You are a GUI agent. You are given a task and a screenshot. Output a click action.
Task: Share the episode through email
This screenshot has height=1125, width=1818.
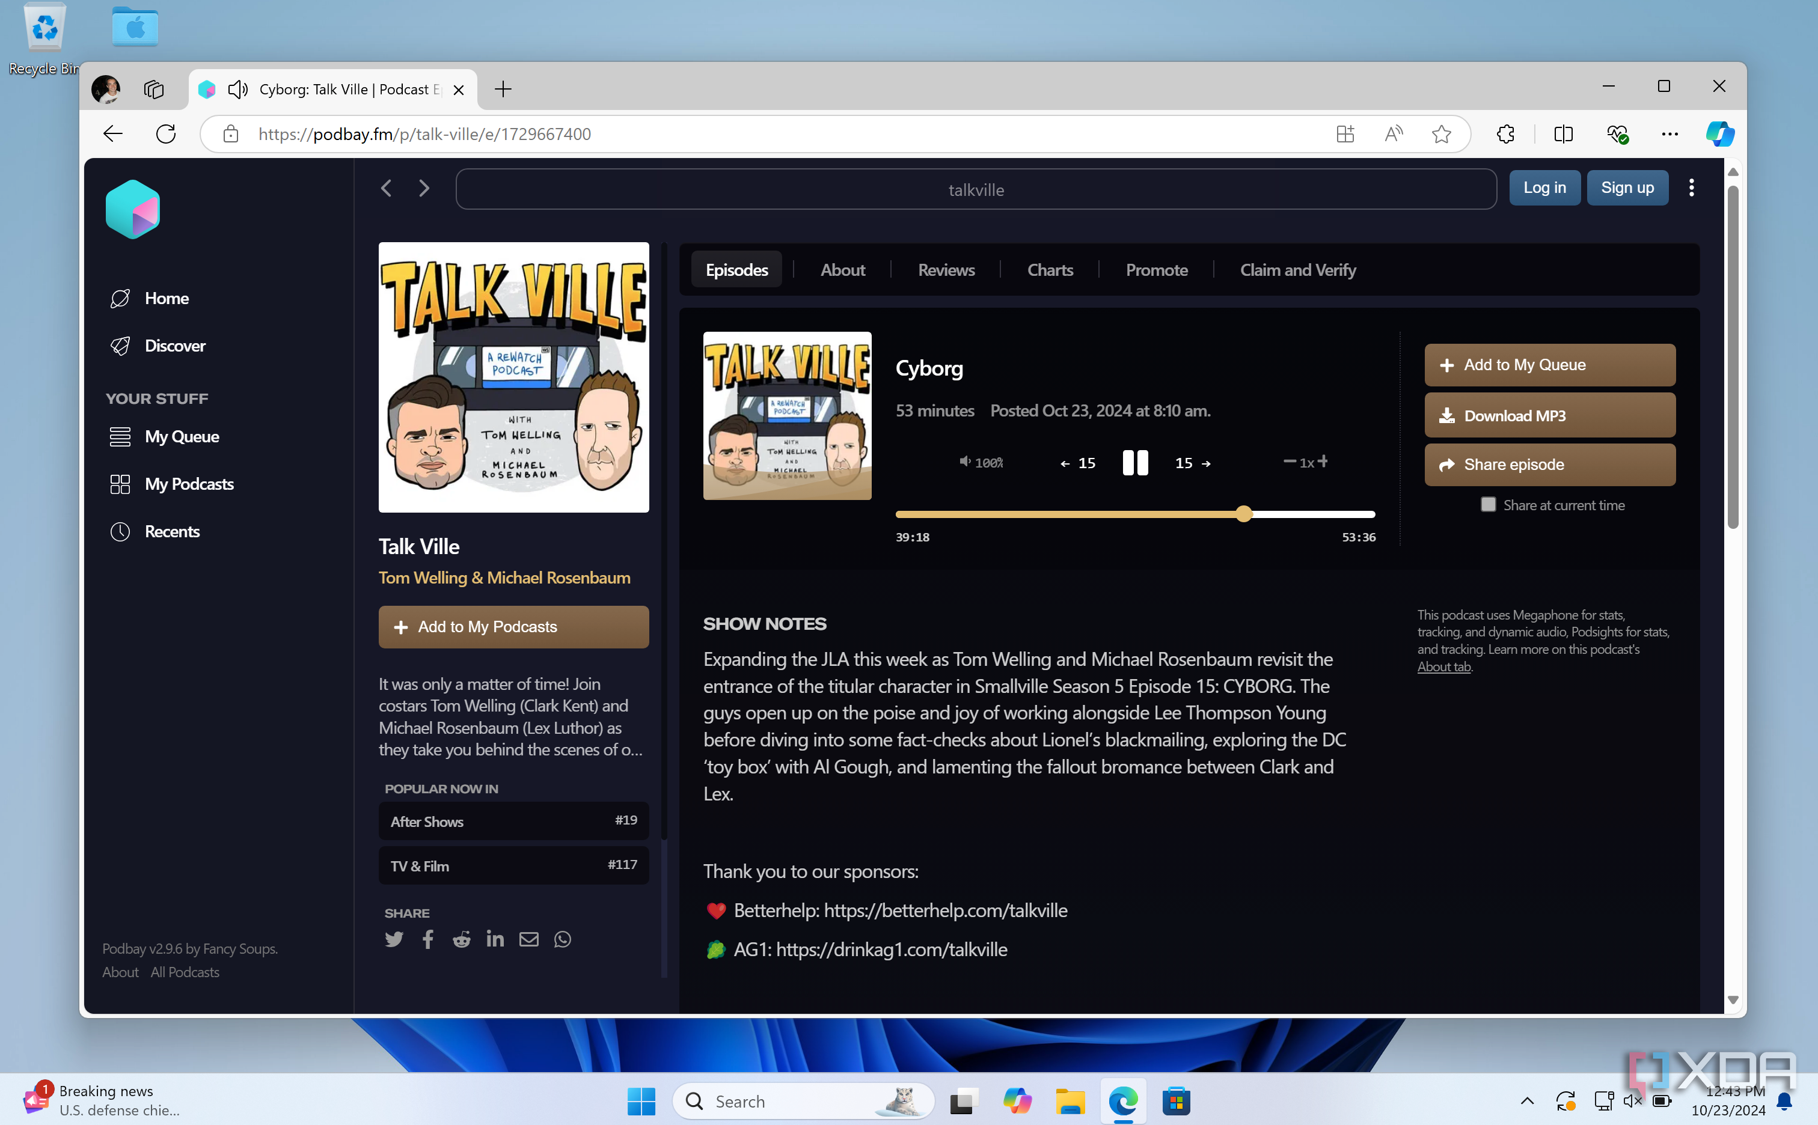[528, 939]
